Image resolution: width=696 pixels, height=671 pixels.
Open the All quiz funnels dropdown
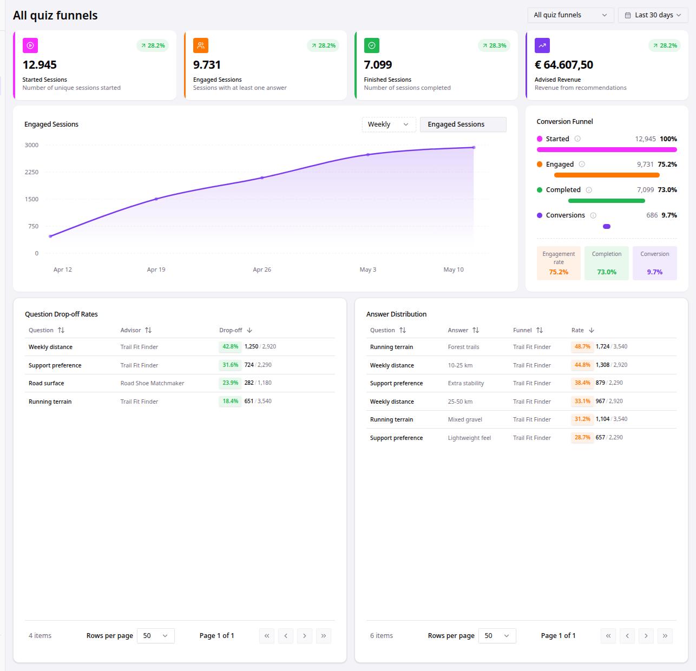[570, 15]
